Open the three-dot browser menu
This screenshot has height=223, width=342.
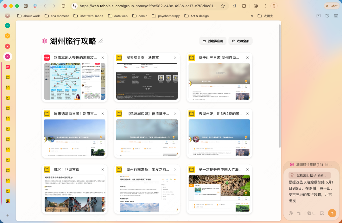click(265, 6)
